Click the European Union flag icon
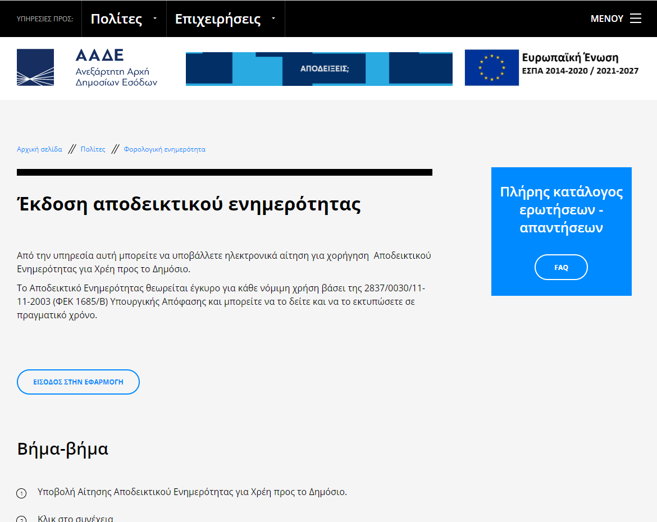657x522 pixels. [491, 67]
